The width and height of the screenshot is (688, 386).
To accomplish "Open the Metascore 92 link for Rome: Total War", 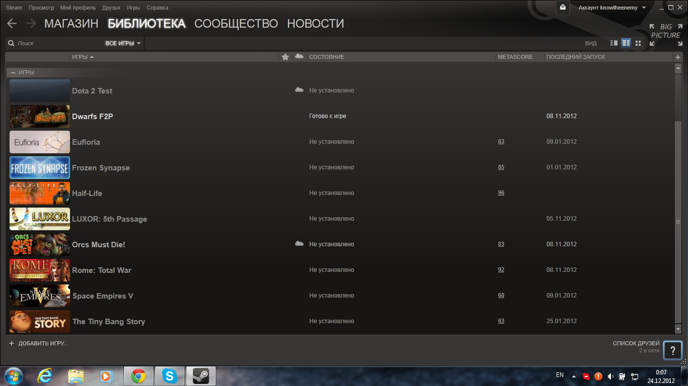I will [x=501, y=270].
